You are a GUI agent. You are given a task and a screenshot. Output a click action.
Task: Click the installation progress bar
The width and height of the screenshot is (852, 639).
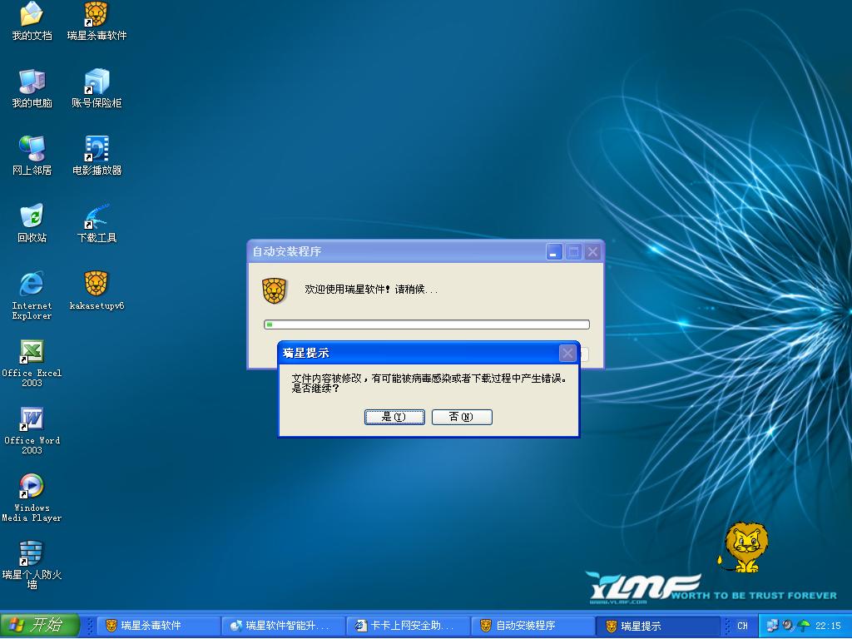coord(427,324)
